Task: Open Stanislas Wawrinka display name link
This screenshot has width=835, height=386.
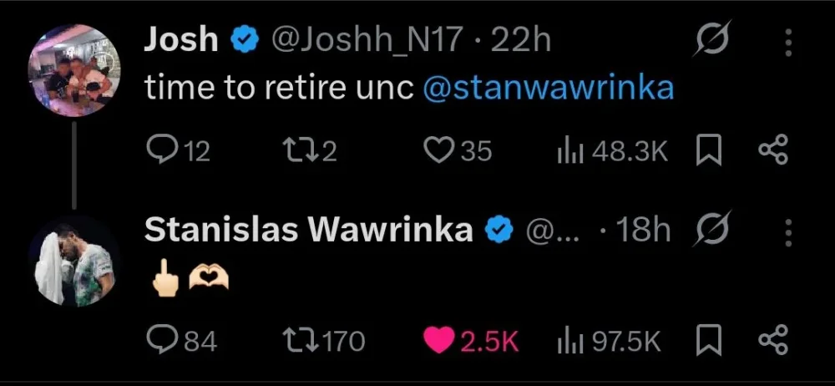Action: click(x=308, y=230)
